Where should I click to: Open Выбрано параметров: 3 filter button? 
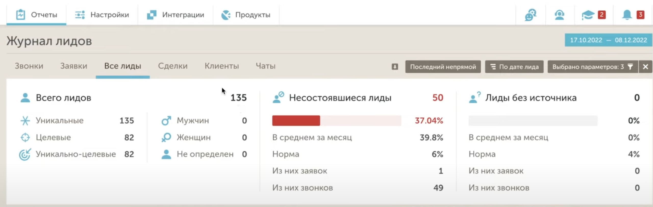[593, 67]
